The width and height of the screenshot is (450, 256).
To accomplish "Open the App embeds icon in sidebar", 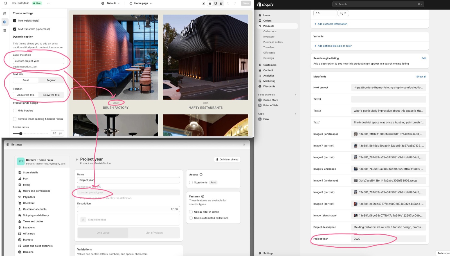I will (x=4, y=30).
